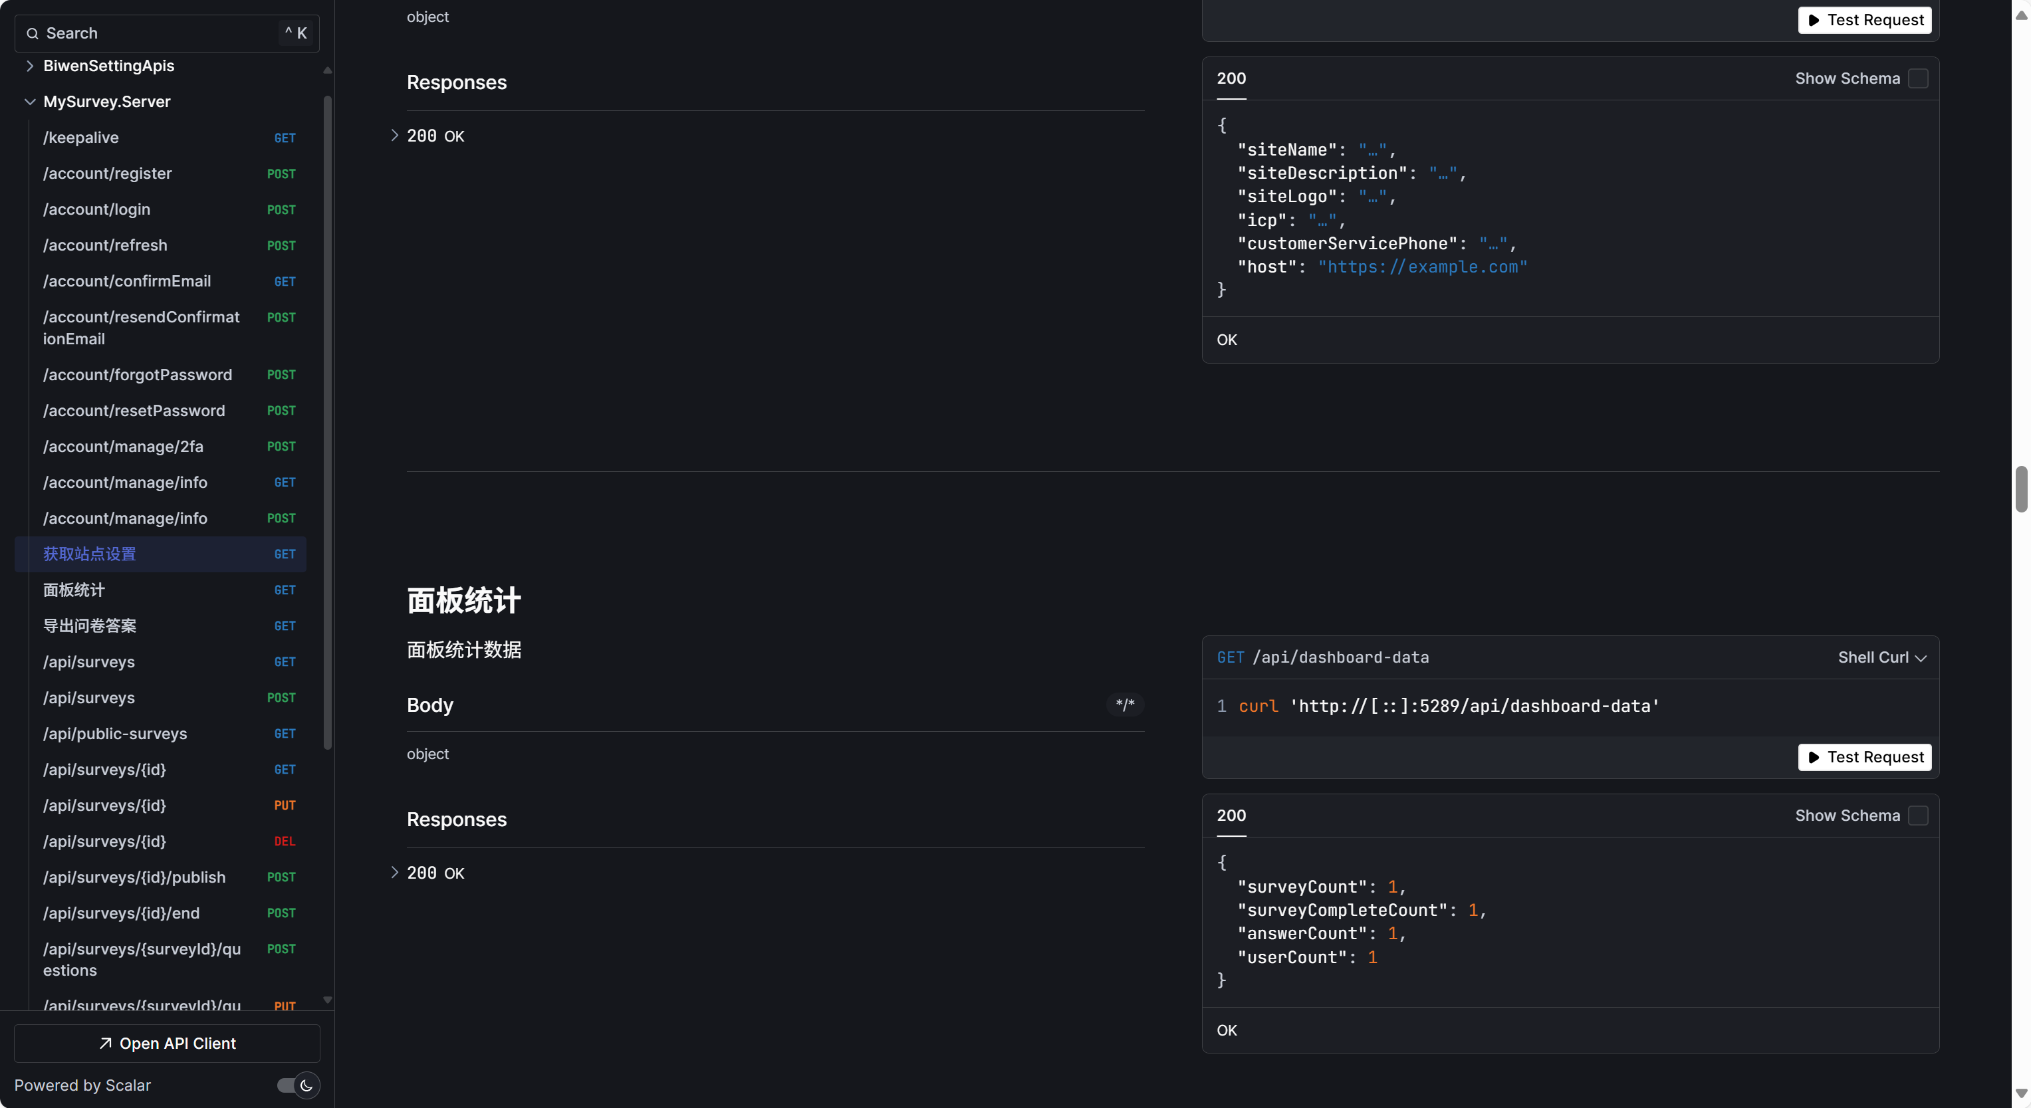Image resolution: width=2031 pixels, height=1108 pixels.
Task: Select the 面板统计 sidebar item
Action: [x=74, y=590]
